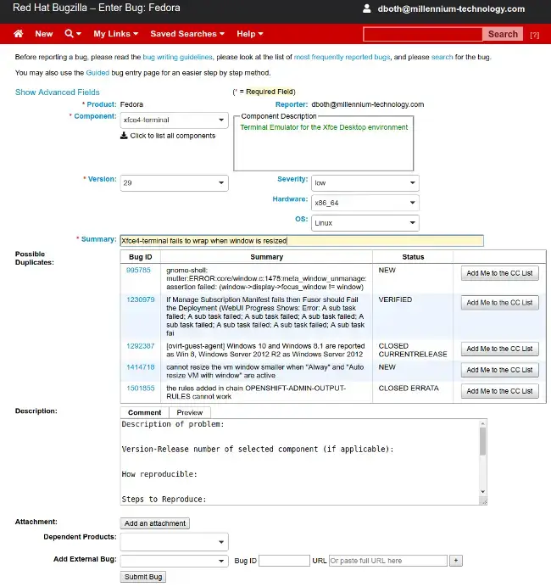
Task: Click the description scrollbar up arrow
Action: point(482,423)
